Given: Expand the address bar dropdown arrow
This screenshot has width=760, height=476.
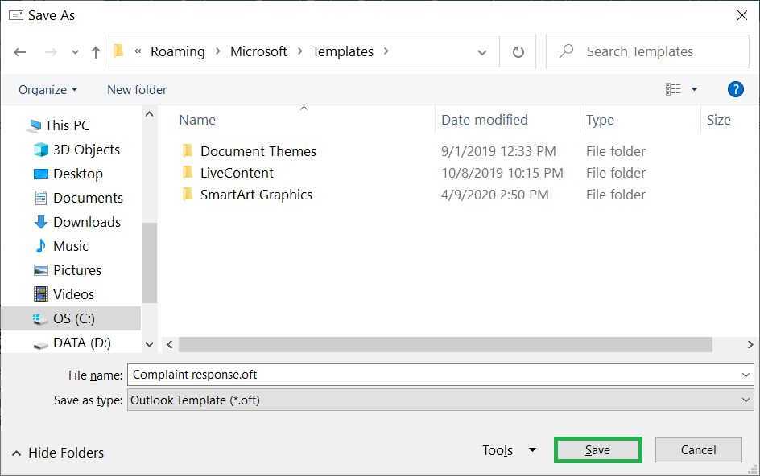Looking at the screenshot, I should point(481,51).
